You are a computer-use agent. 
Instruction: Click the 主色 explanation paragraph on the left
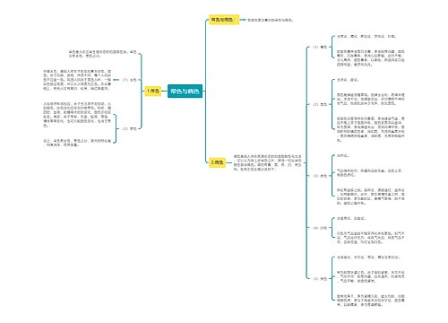(77, 80)
